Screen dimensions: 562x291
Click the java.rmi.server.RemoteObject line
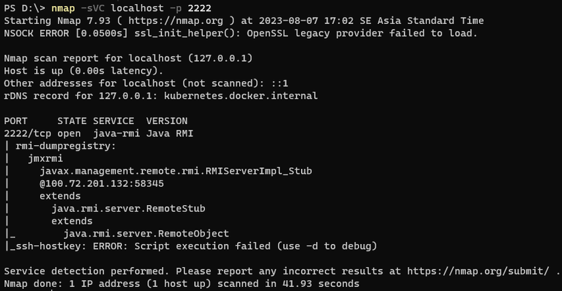click(146, 234)
